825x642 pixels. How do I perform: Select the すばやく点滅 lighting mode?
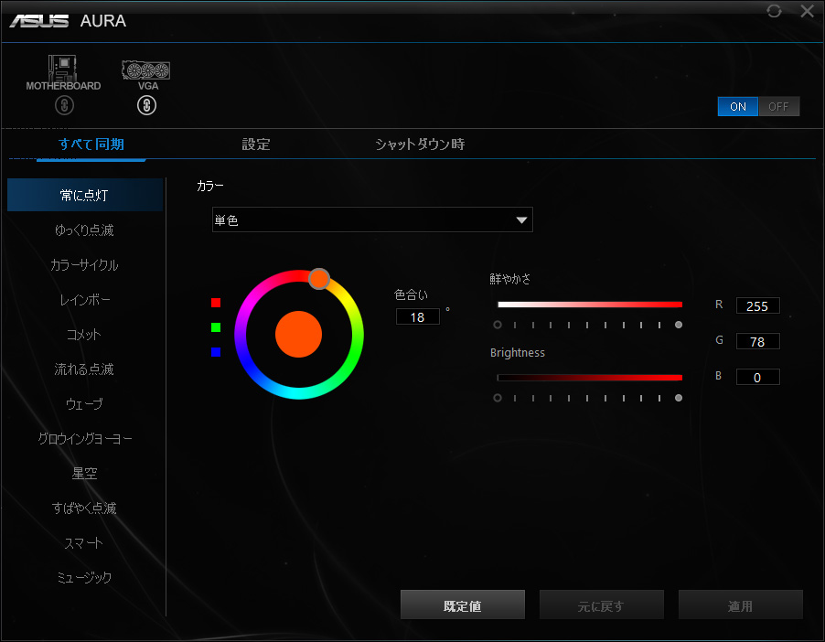(x=85, y=508)
